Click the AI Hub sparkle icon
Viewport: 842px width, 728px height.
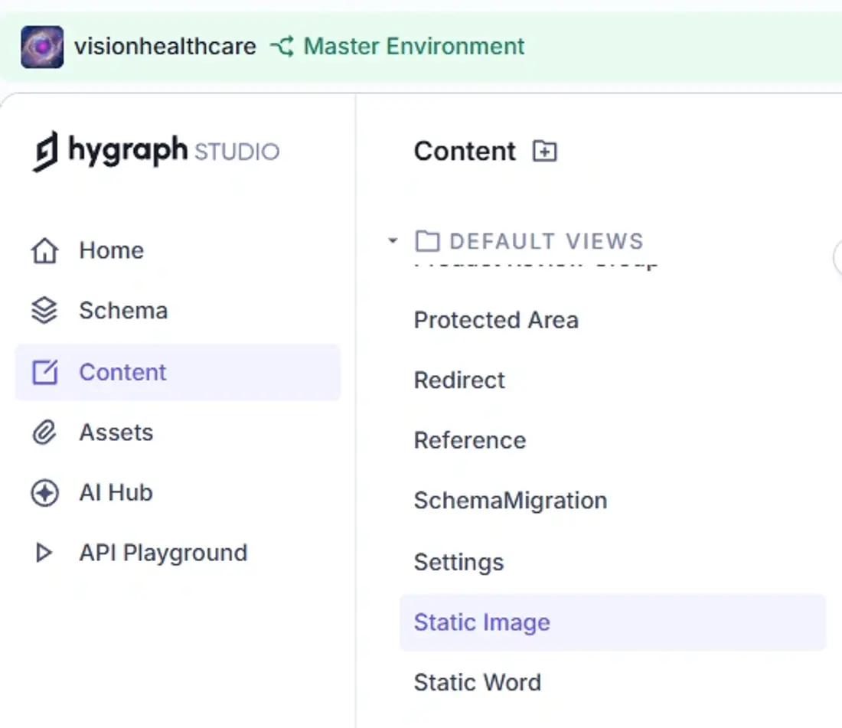coord(44,492)
